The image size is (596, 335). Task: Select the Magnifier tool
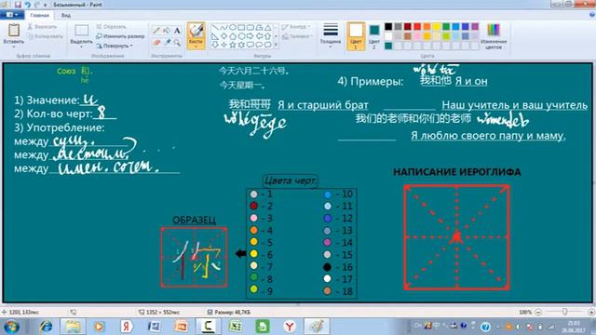click(177, 43)
